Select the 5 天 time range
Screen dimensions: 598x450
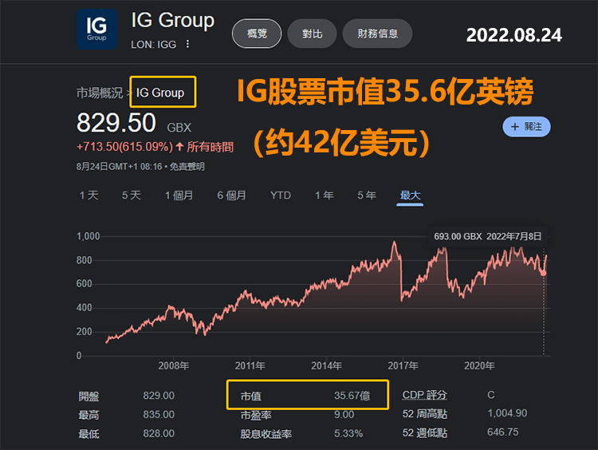tap(132, 195)
